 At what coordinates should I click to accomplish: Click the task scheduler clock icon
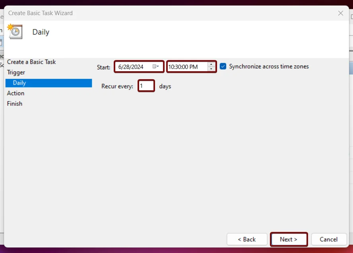click(x=15, y=31)
